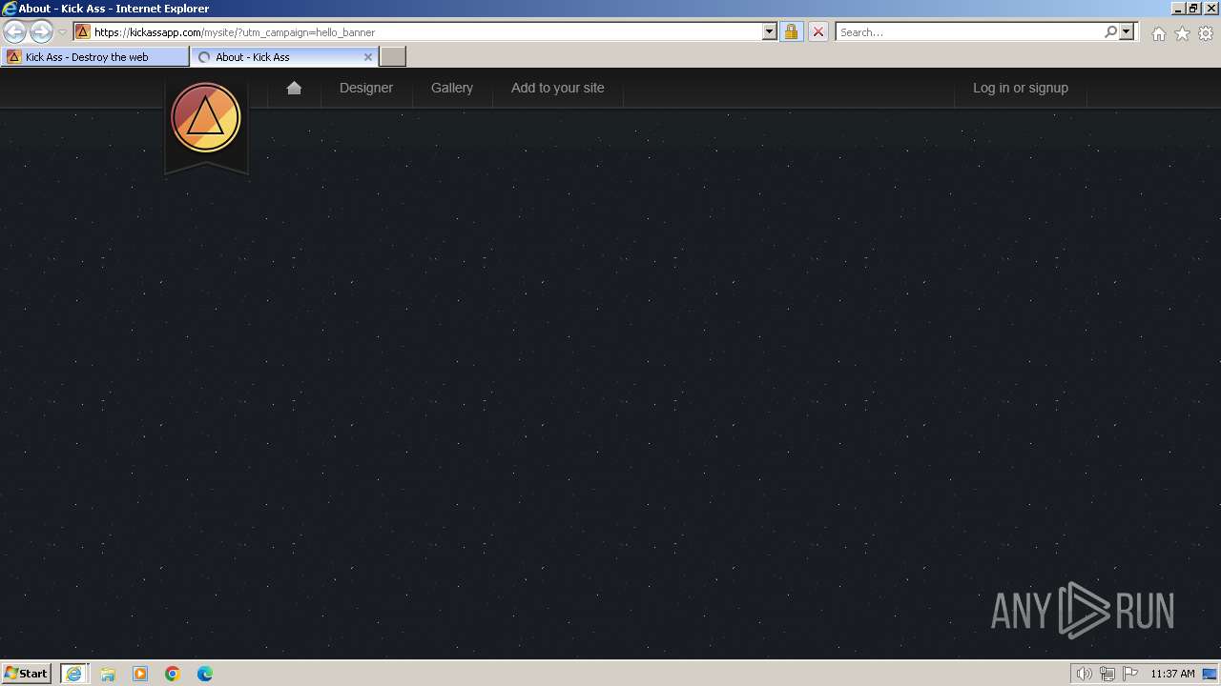This screenshot has height=686, width=1221.
Task: Focus the address bar URL field
Action: pos(425,31)
